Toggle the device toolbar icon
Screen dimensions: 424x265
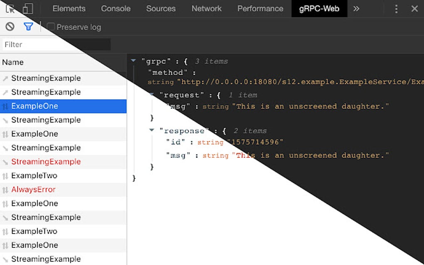(x=27, y=8)
